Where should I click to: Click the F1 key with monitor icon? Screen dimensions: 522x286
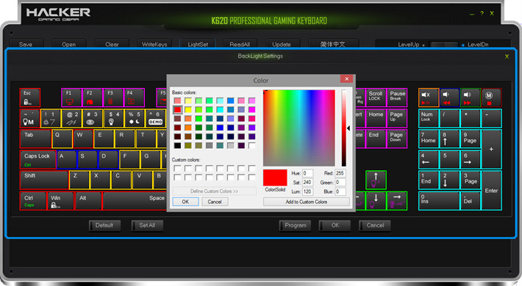tap(71, 98)
